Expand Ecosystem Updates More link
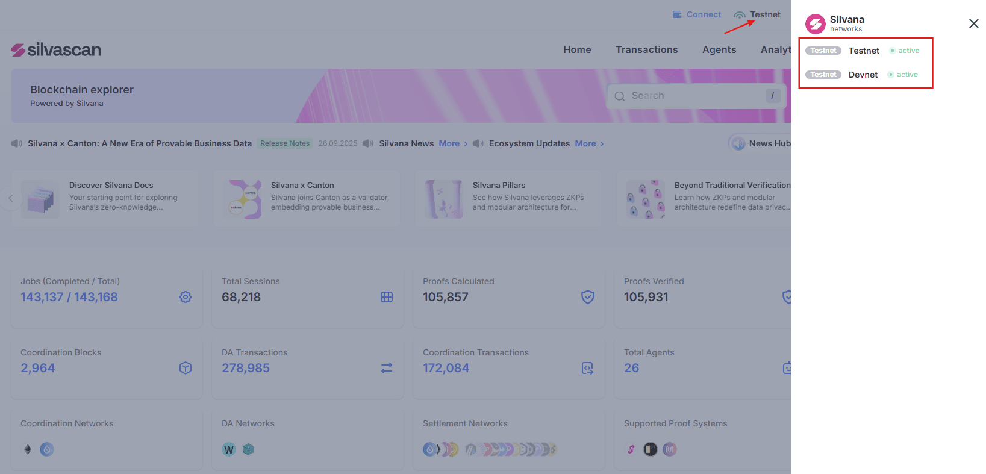Viewport: 986px width, 474px height. click(x=589, y=143)
